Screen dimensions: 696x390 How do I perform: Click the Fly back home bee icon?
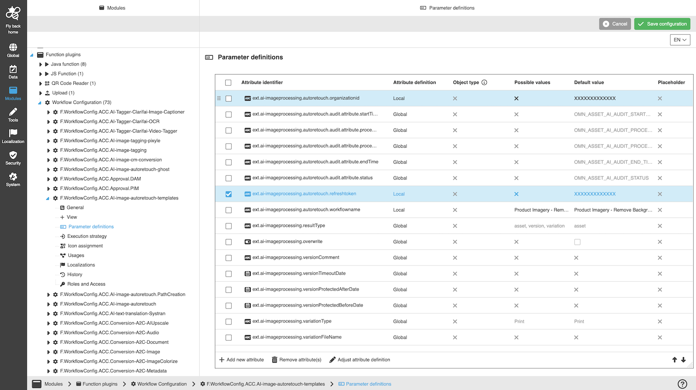[13, 14]
